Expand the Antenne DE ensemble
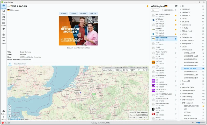The image size is (207, 125). [x=180, y=81]
